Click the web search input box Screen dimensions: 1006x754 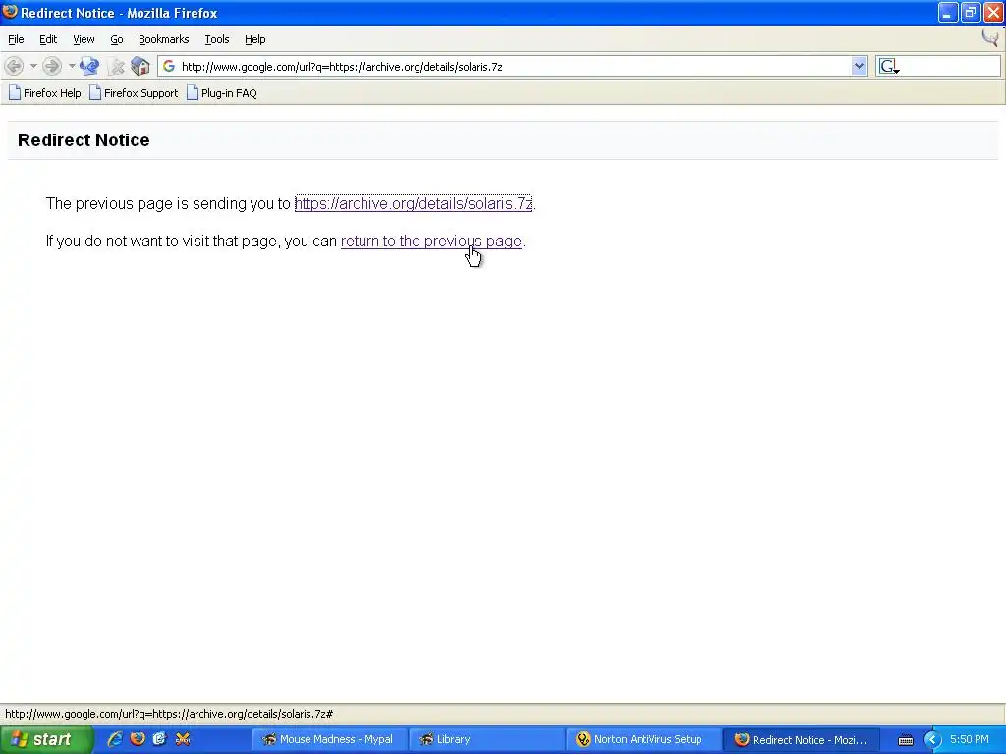point(950,66)
